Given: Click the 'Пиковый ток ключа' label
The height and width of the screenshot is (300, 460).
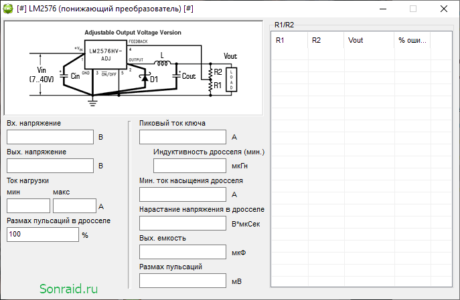Looking at the screenshot, I should (172, 123).
